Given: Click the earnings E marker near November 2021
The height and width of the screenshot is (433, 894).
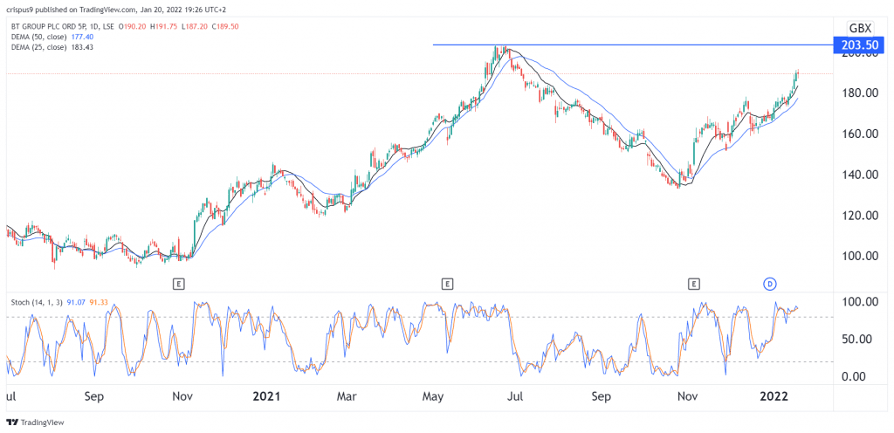Looking at the screenshot, I should [693, 283].
